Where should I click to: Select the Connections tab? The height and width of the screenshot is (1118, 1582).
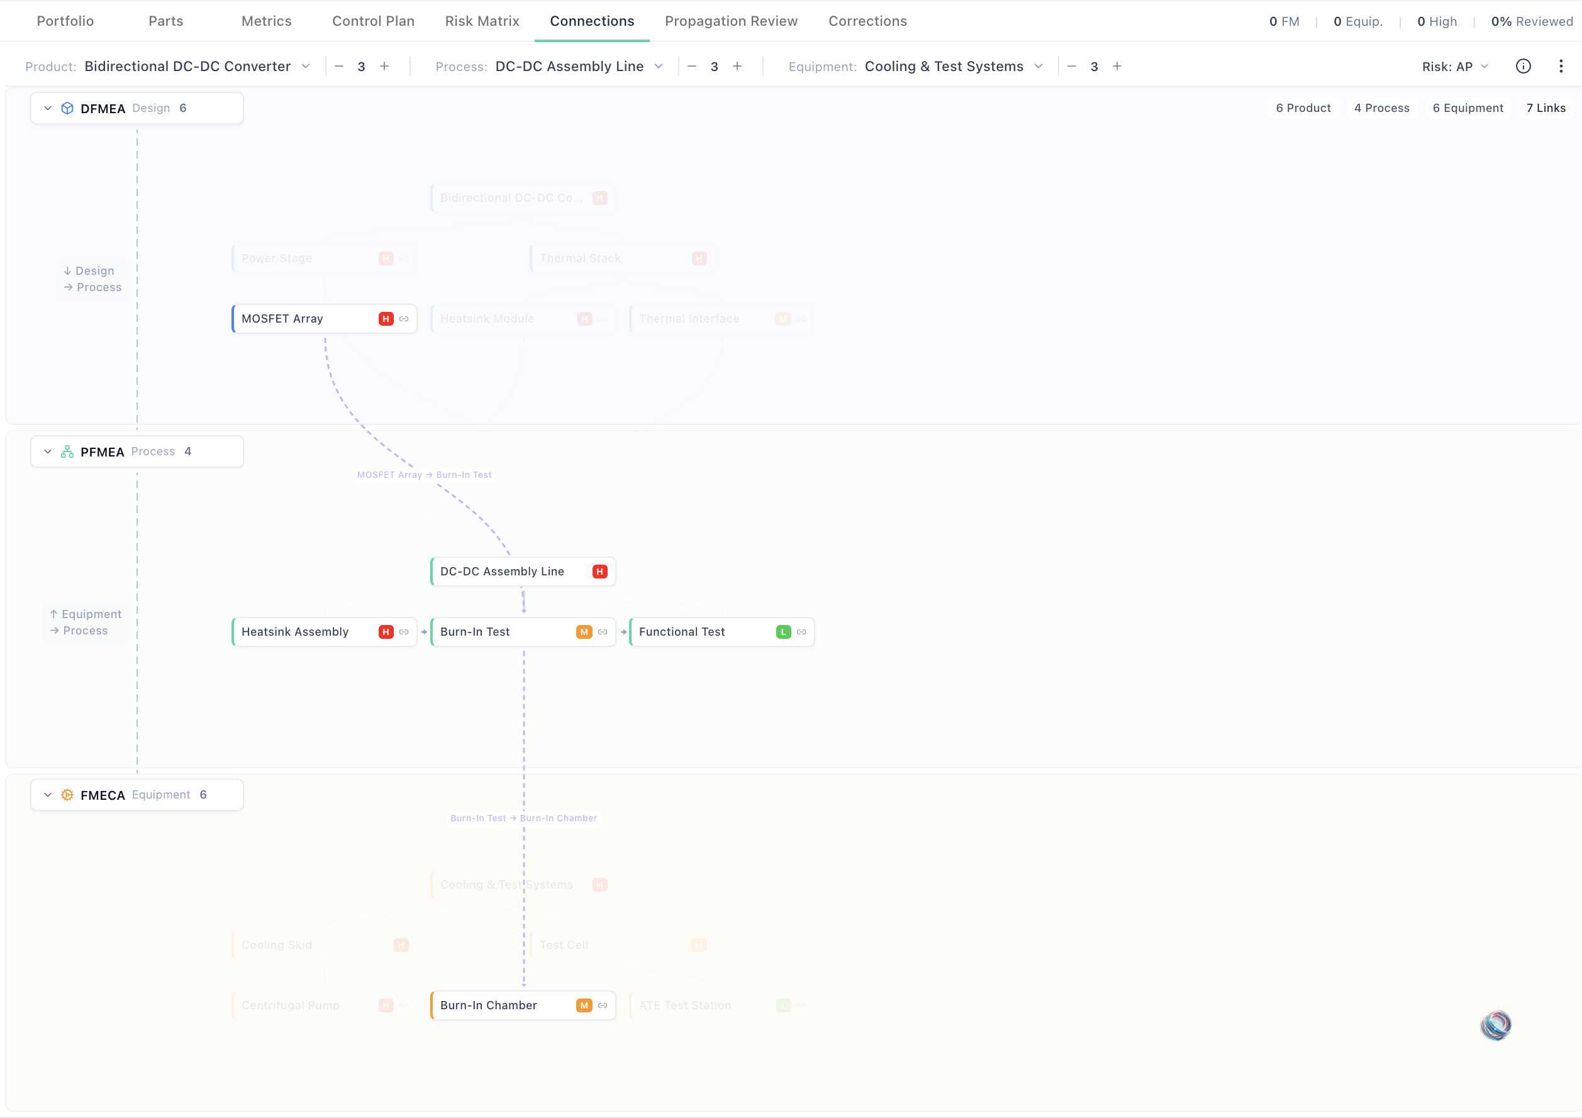coord(592,21)
